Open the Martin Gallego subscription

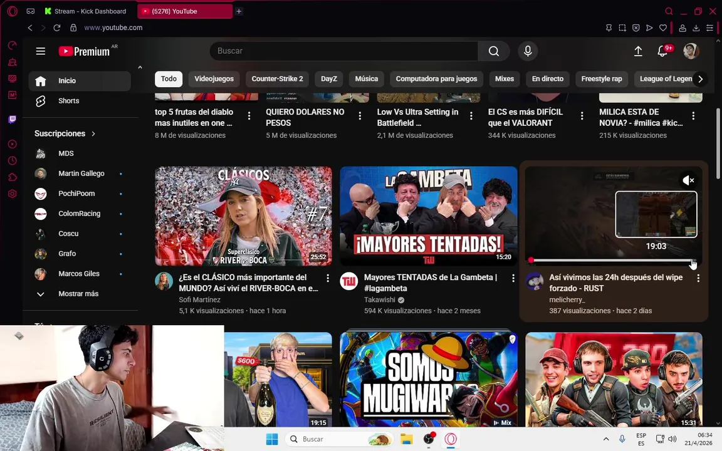click(x=80, y=174)
